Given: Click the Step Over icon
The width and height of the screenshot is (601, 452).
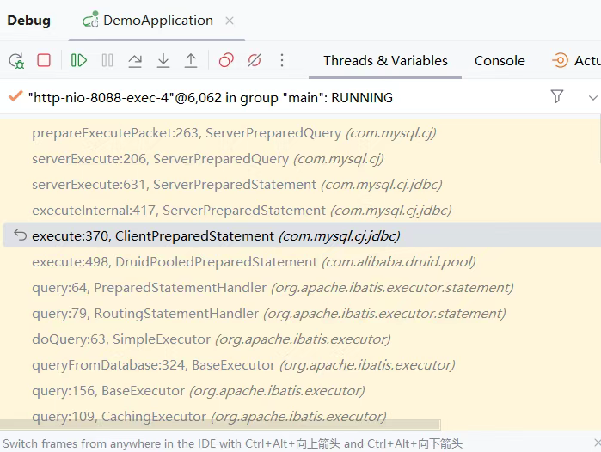Looking at the screenshot, I should pyautogui.click(x=135, y=60).
